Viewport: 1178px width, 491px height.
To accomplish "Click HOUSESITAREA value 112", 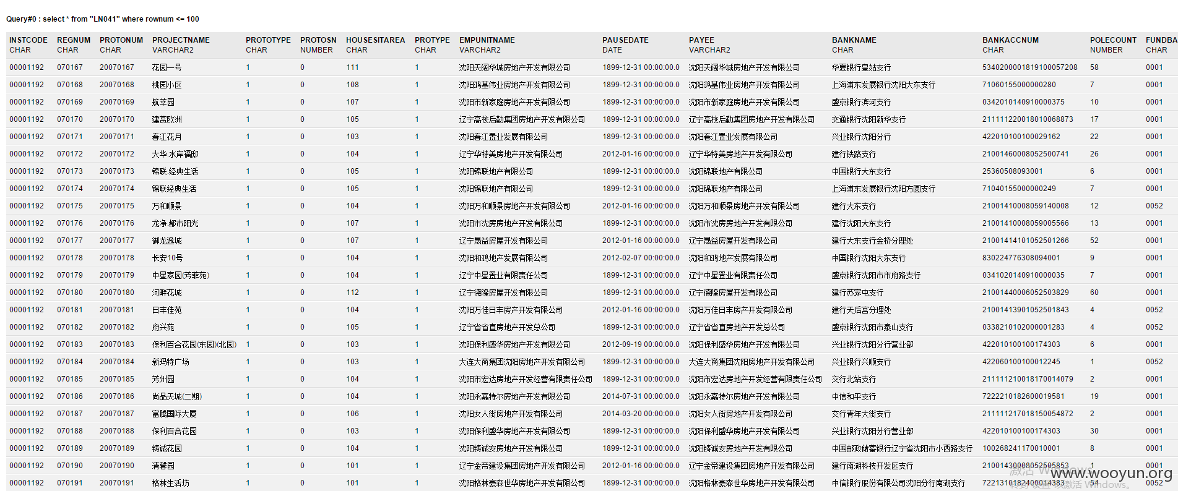I will [x=352, y=292].
